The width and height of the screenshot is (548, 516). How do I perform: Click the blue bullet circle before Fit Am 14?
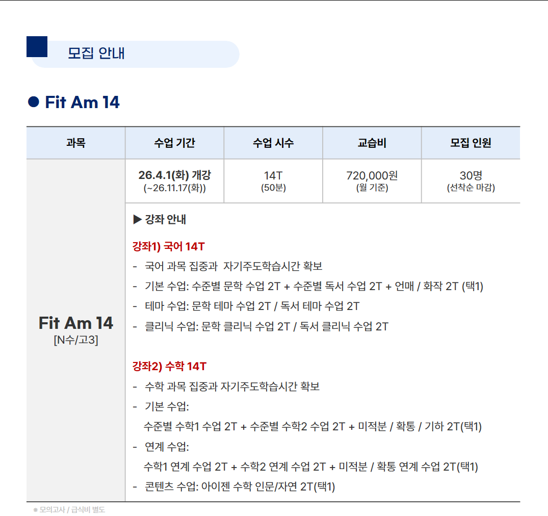(x=33, y=102)
